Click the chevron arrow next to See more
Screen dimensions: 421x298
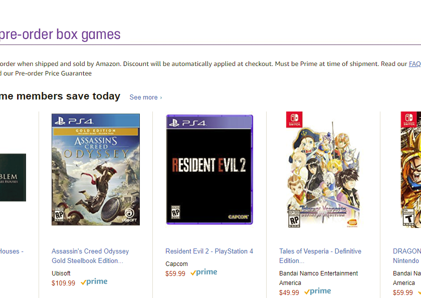tap(161, 97)
